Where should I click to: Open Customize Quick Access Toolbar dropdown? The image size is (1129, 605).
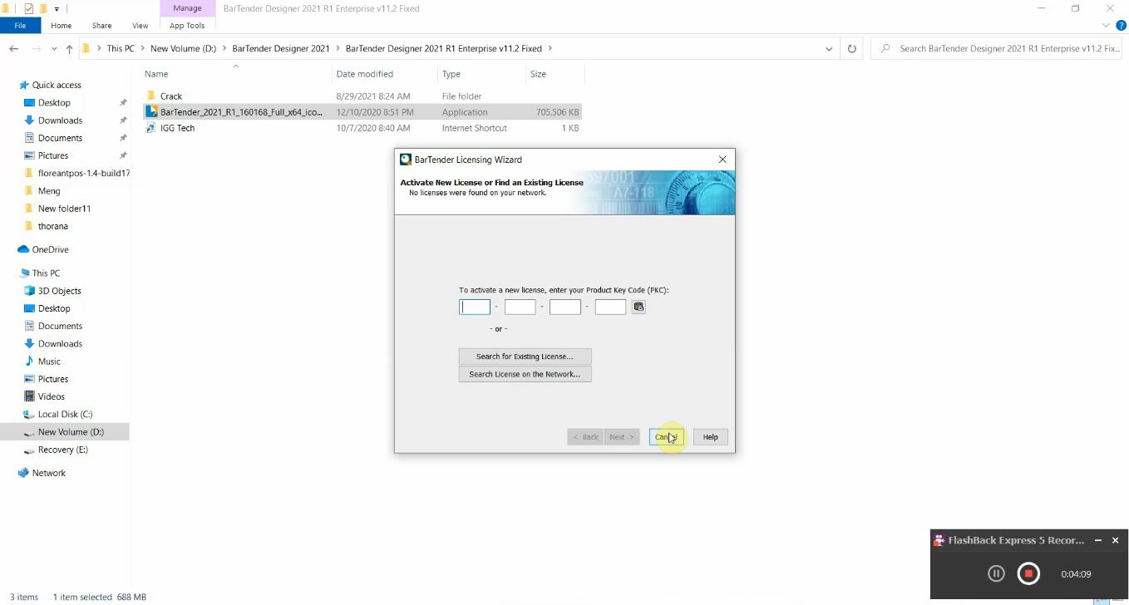tap(57, 8)
